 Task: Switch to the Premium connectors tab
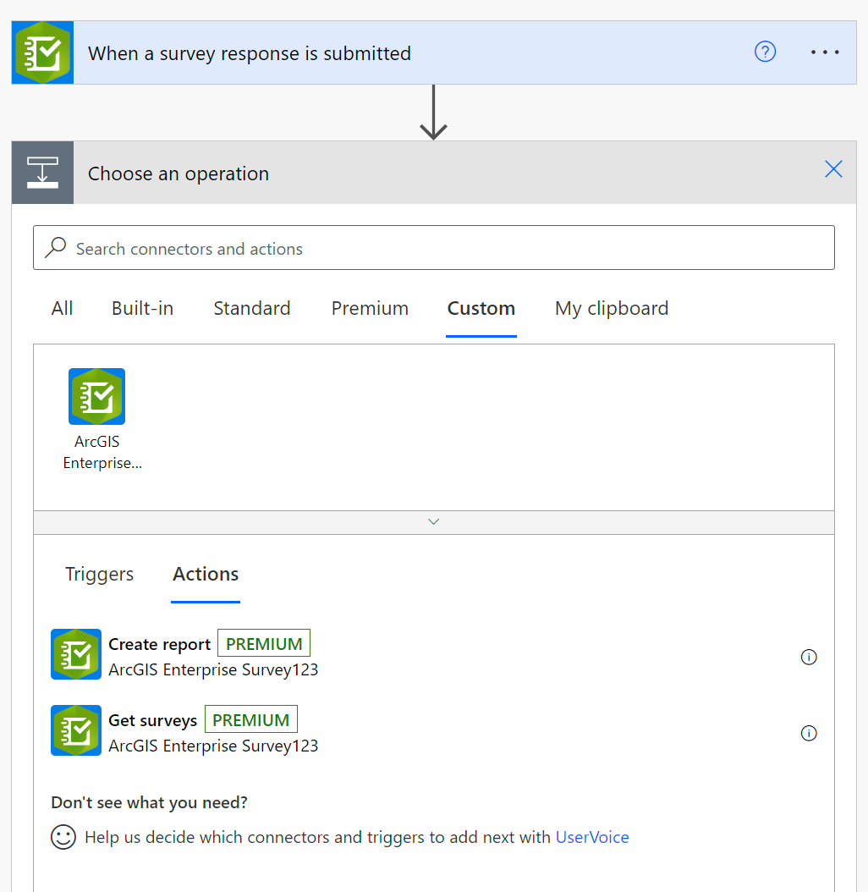click(370, 308)
